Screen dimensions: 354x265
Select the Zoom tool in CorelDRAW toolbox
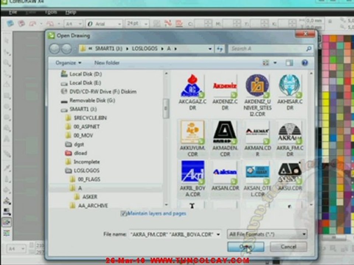7,63
